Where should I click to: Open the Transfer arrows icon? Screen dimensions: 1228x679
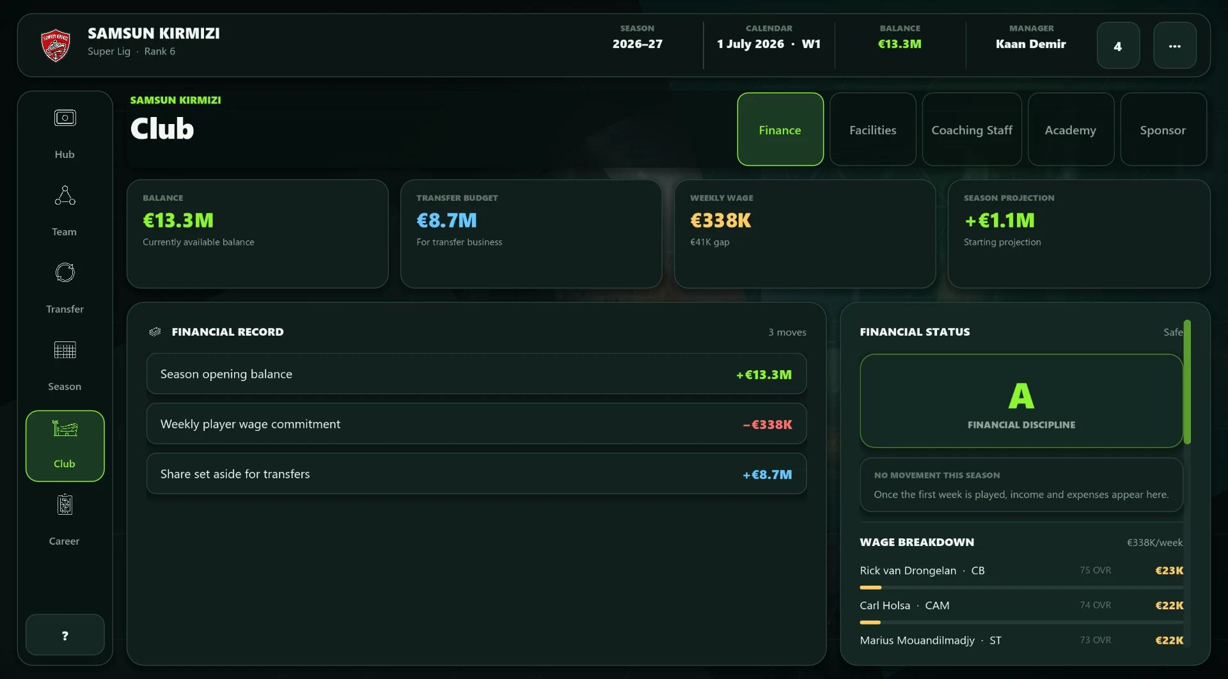65,273
